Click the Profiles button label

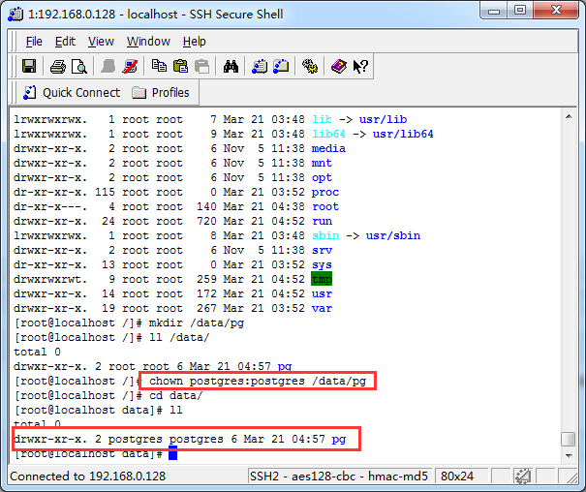[x=170, y=93]
